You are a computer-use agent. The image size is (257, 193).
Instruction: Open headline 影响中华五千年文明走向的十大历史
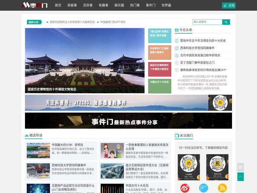click(203, 40)
